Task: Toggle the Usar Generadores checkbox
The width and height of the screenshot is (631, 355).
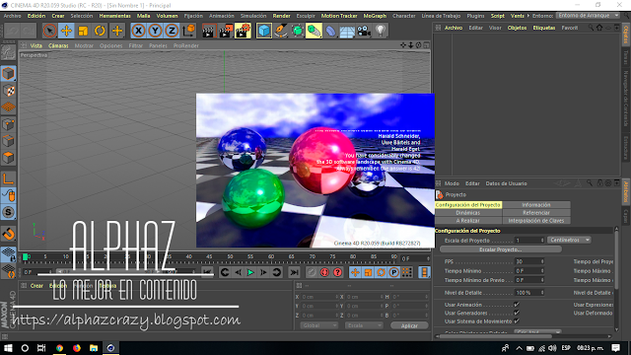Action: click(517, 313)
